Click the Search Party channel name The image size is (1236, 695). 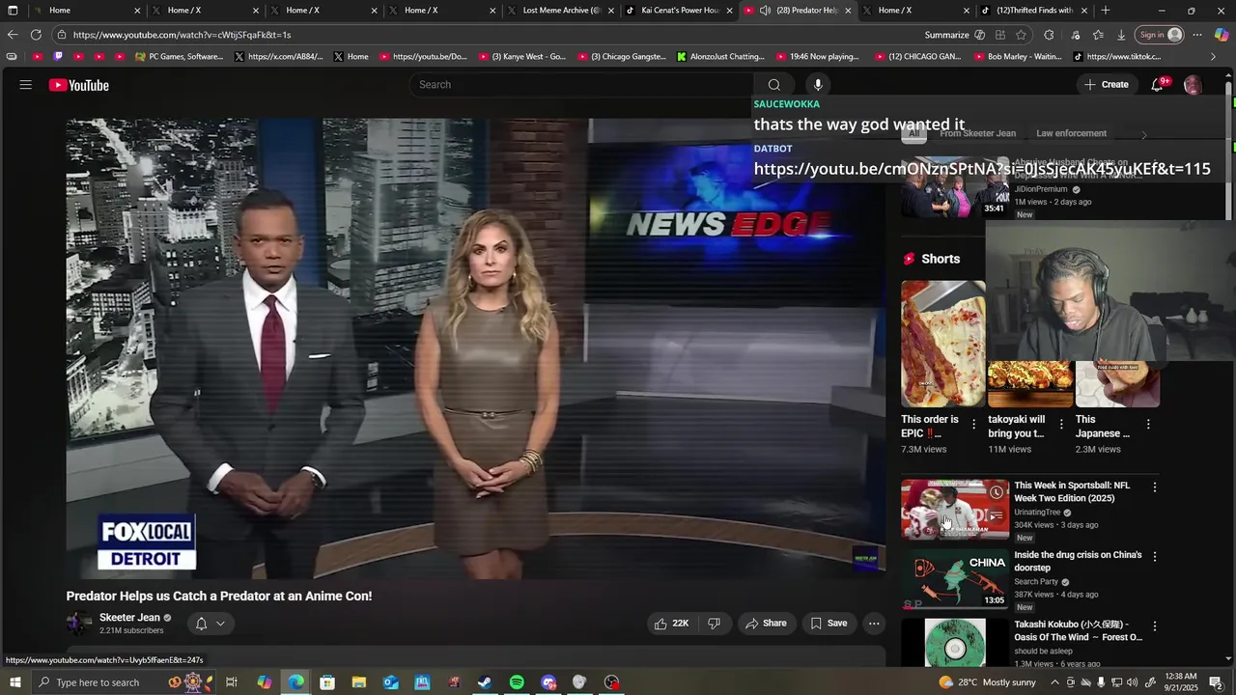[1036, 582]
